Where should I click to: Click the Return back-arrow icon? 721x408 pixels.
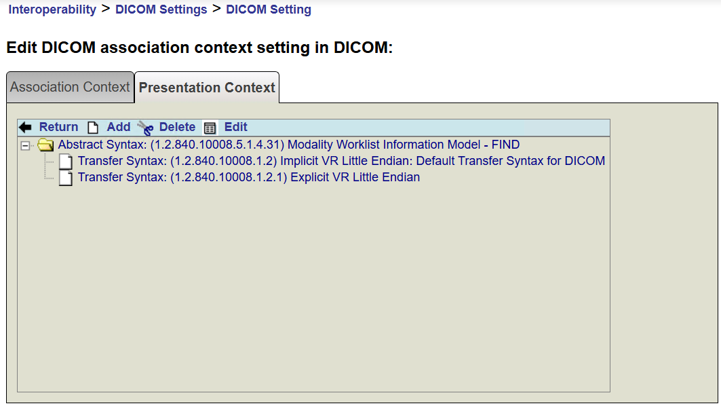25,127
